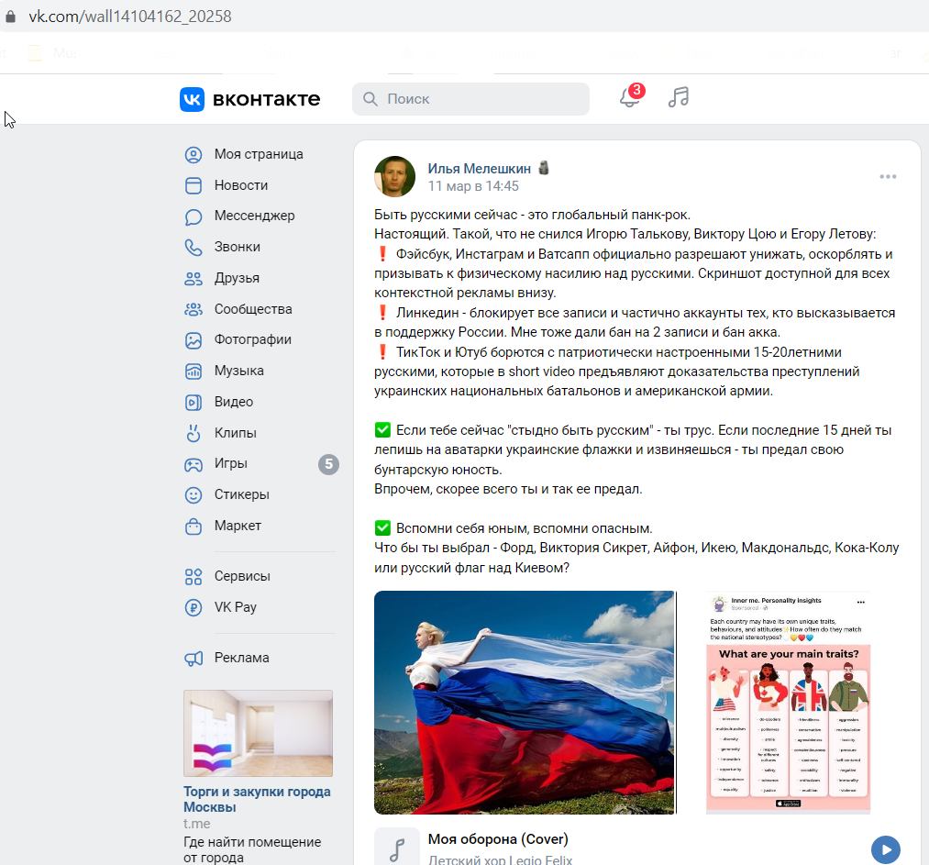
Task: Open the ad image of empty room
Action: pos(258,734)
